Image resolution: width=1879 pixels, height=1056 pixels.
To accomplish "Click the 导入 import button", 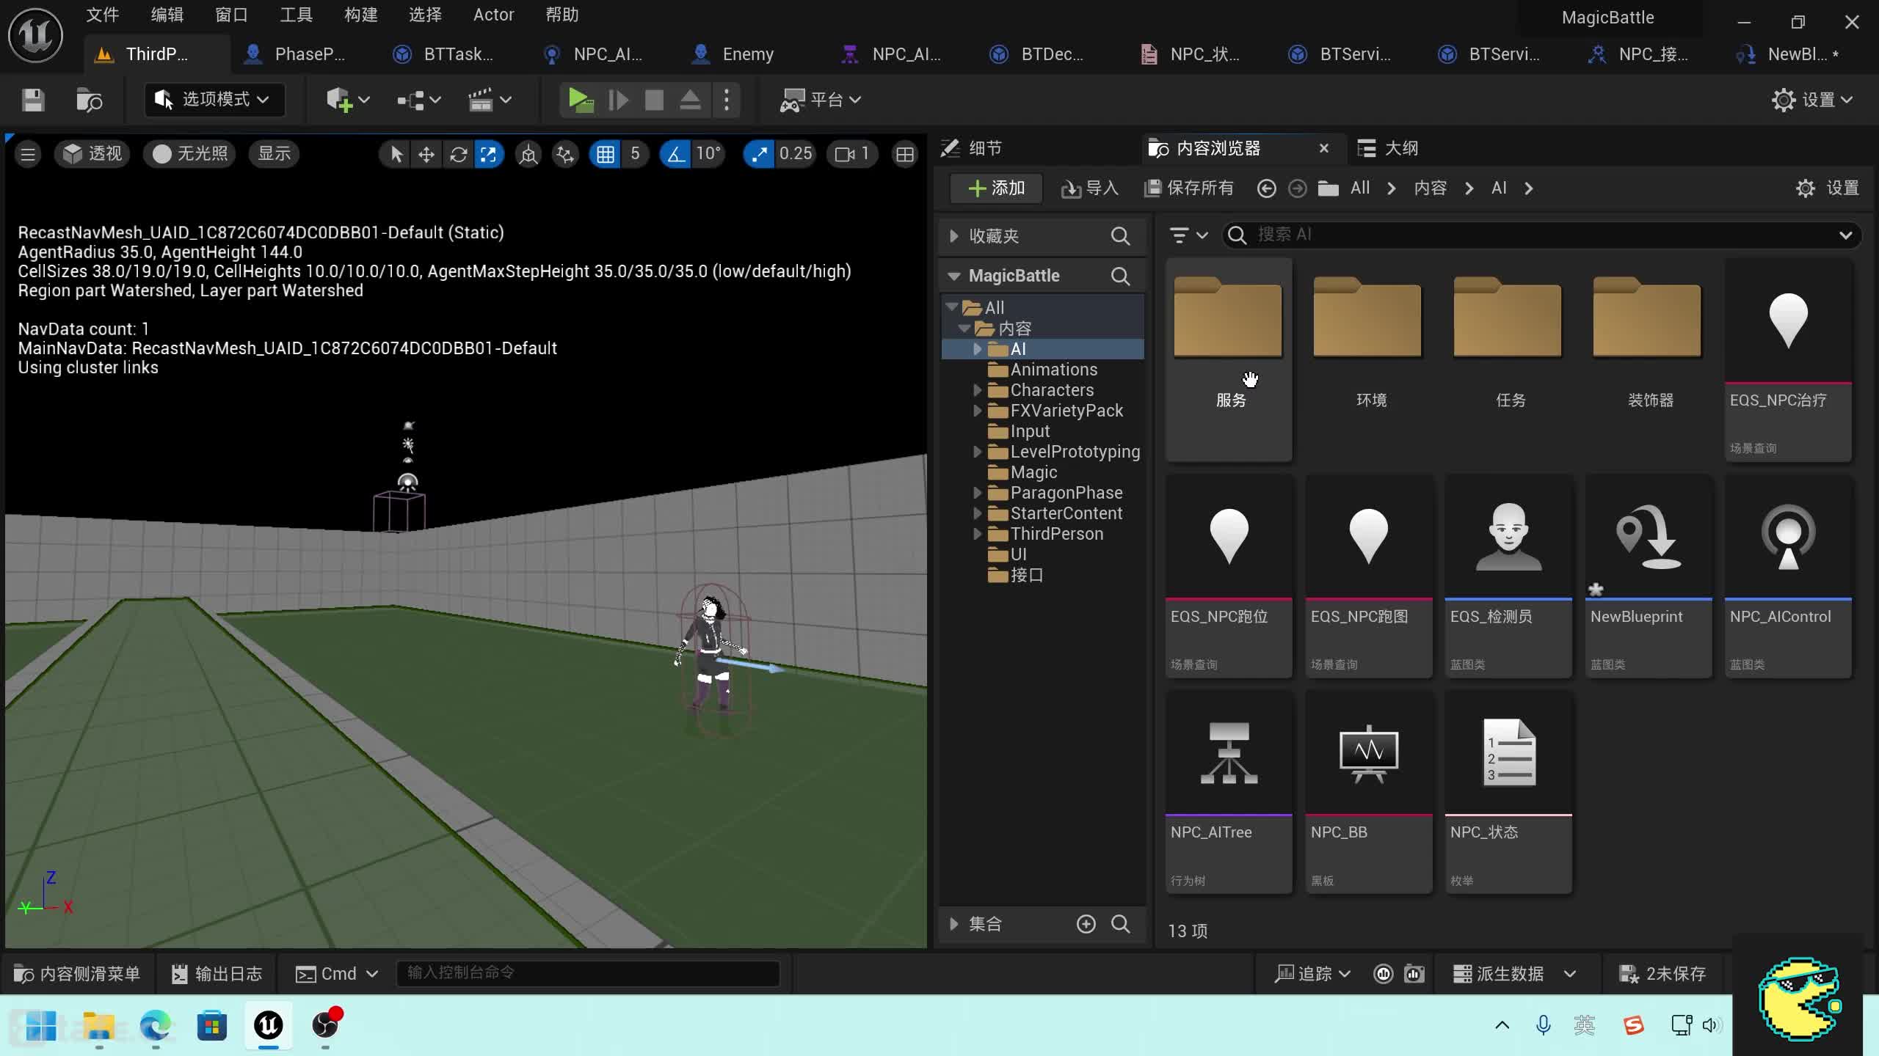I will click(1089, 188).
